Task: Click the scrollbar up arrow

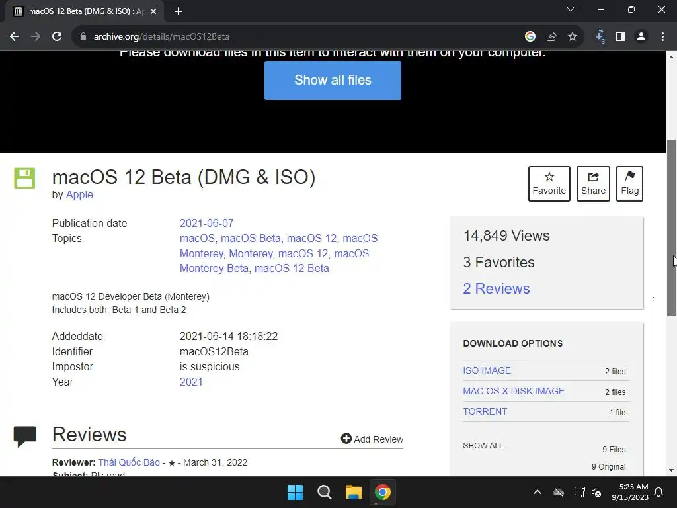Action: (672, 57)
